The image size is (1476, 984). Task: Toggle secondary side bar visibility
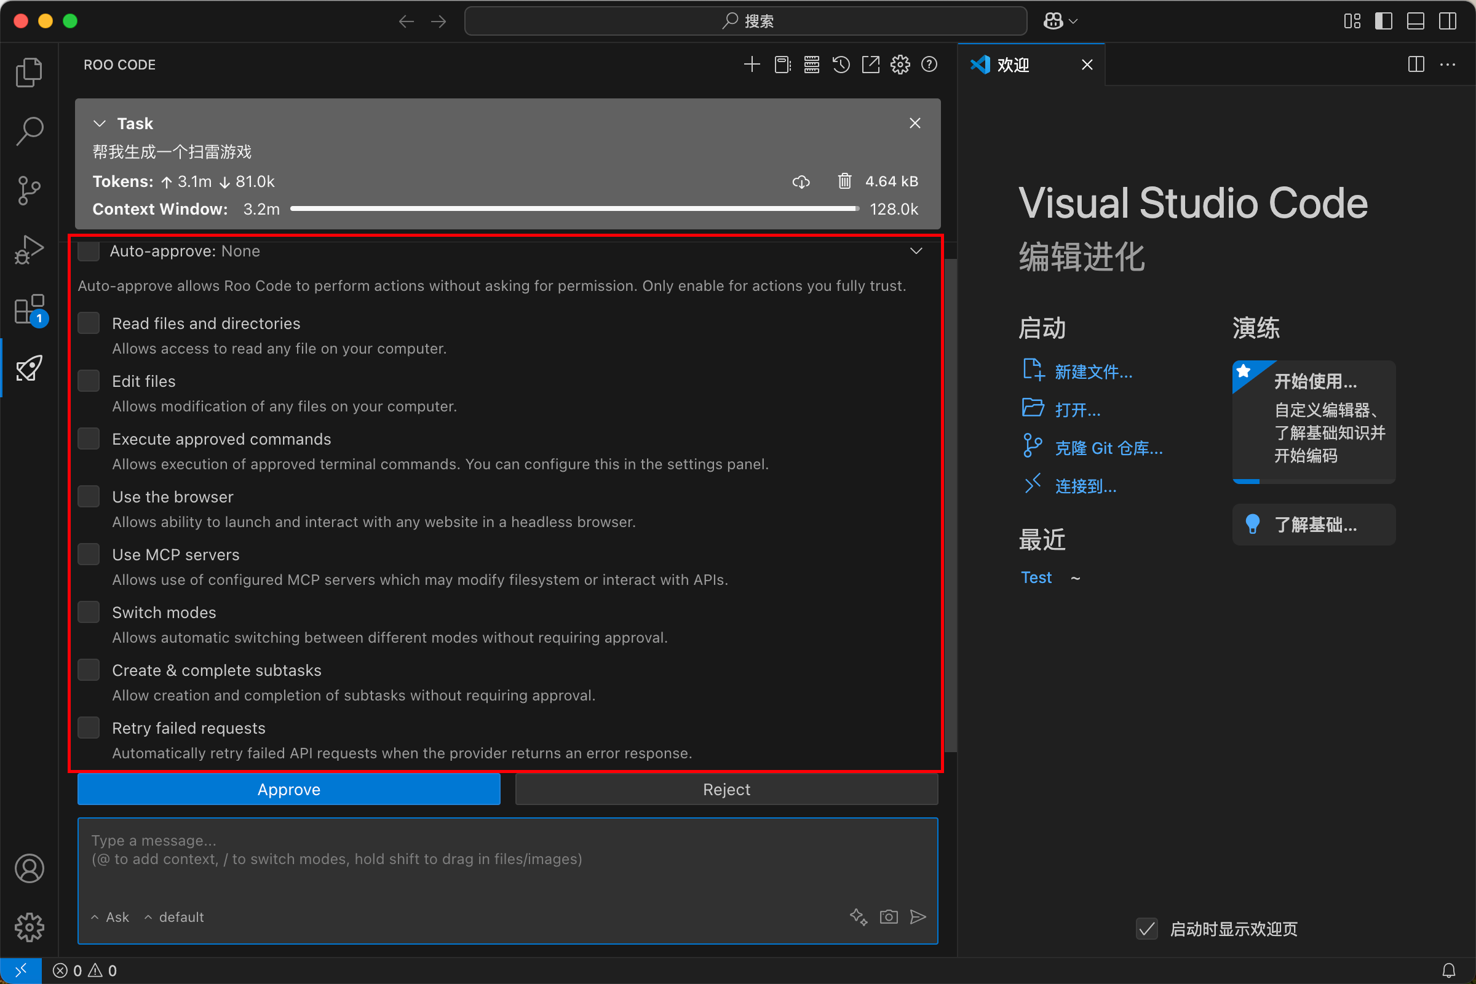click(x=1448, y=22)
